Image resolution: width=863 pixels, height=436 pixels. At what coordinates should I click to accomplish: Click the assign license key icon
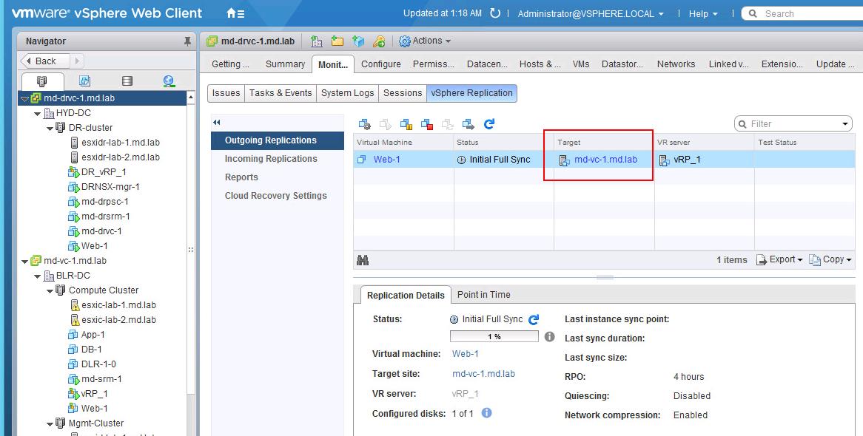click(x=379, y=41)
